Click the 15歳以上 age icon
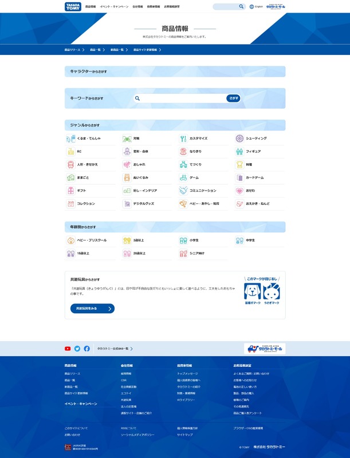 click(x=70, y=254)
